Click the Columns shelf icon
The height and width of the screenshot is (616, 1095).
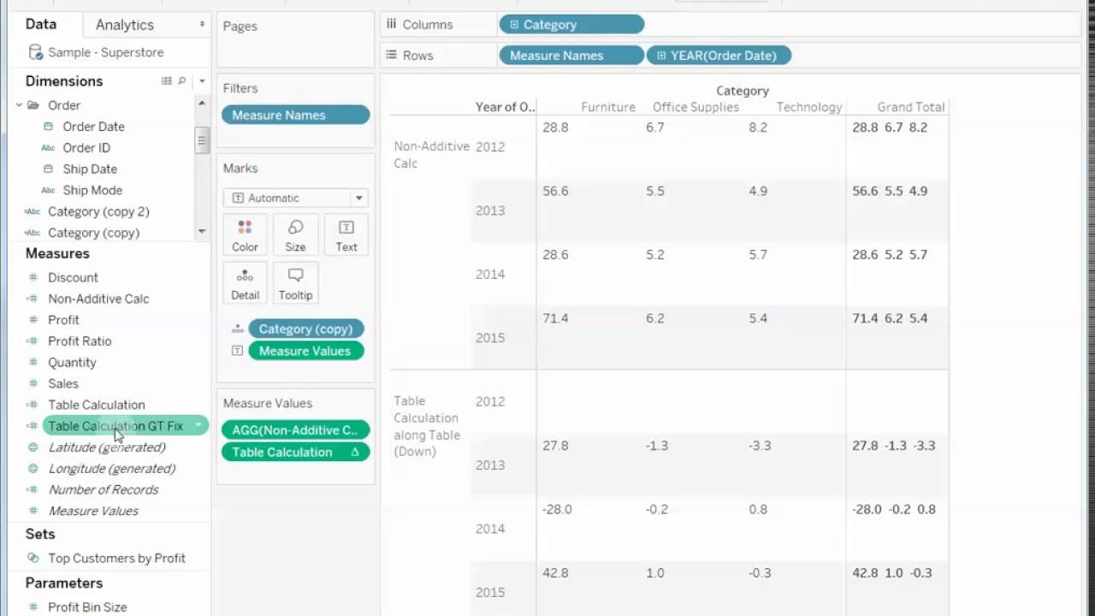tap(391, 24)
